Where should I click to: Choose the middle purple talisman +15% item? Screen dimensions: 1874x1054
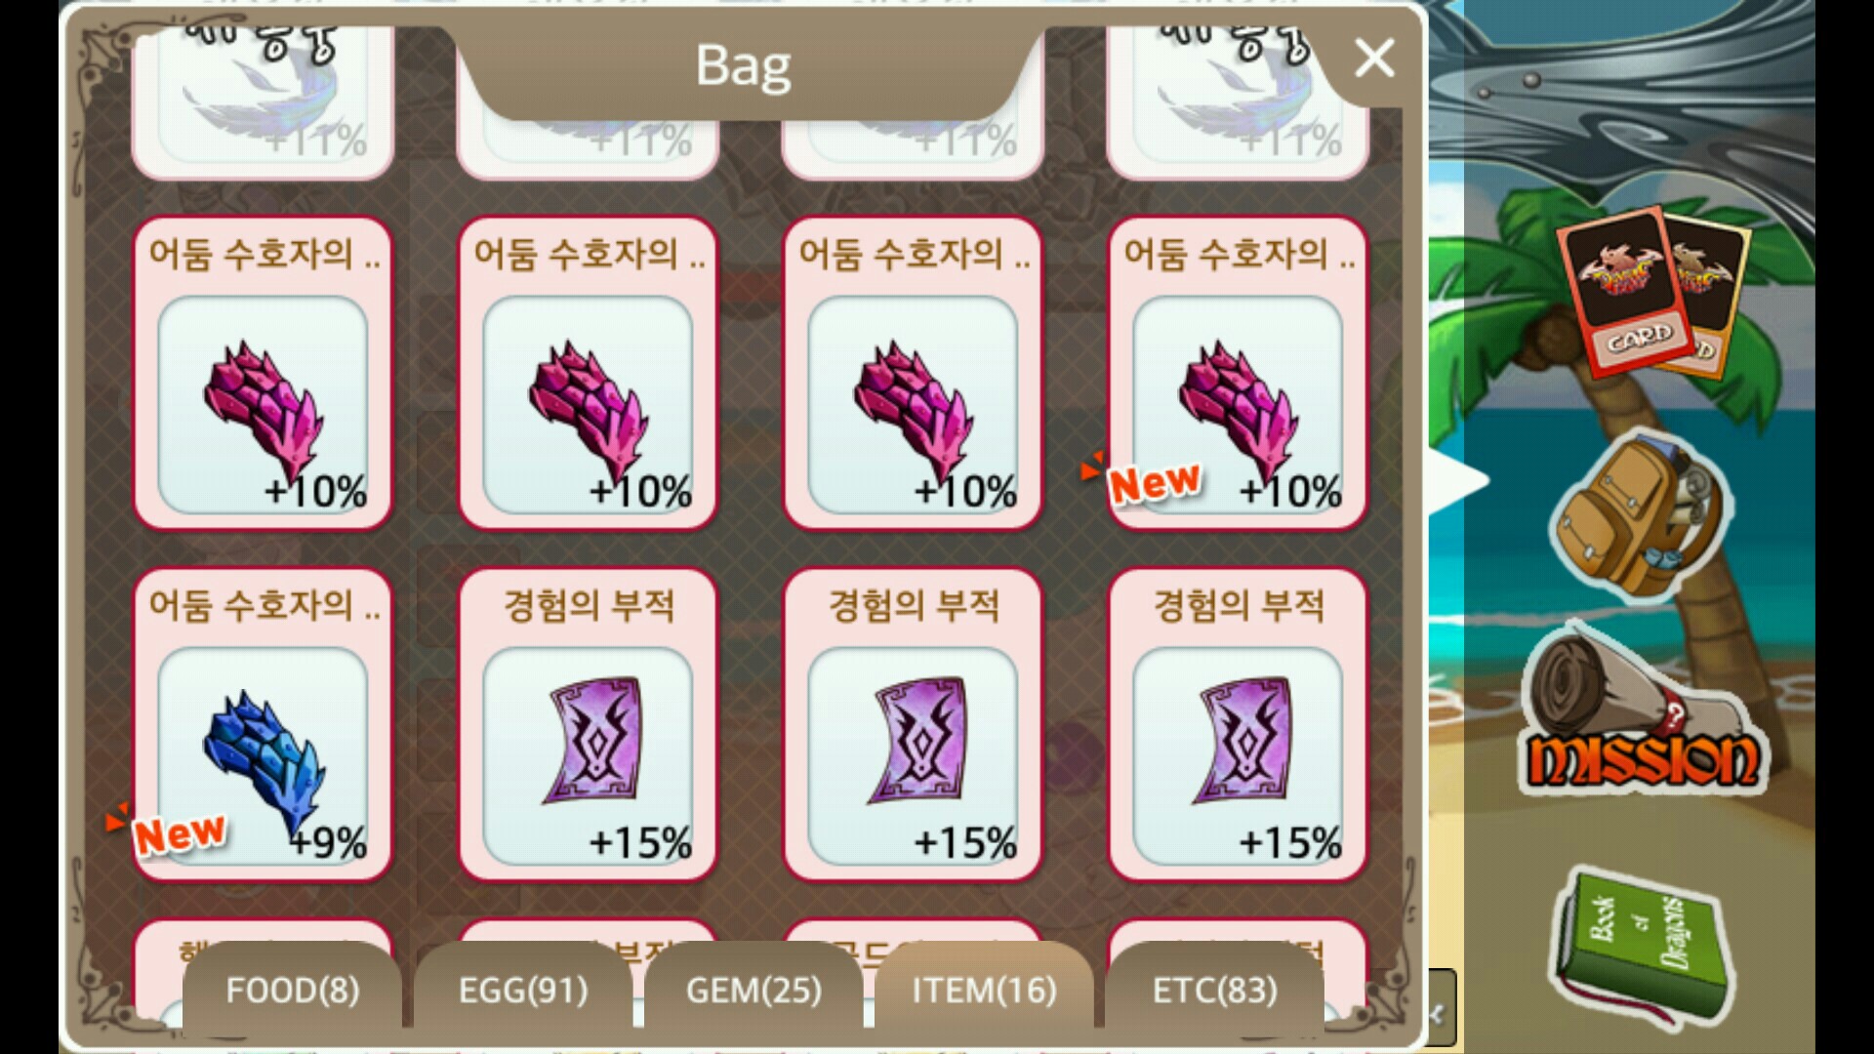coord(913,724)
